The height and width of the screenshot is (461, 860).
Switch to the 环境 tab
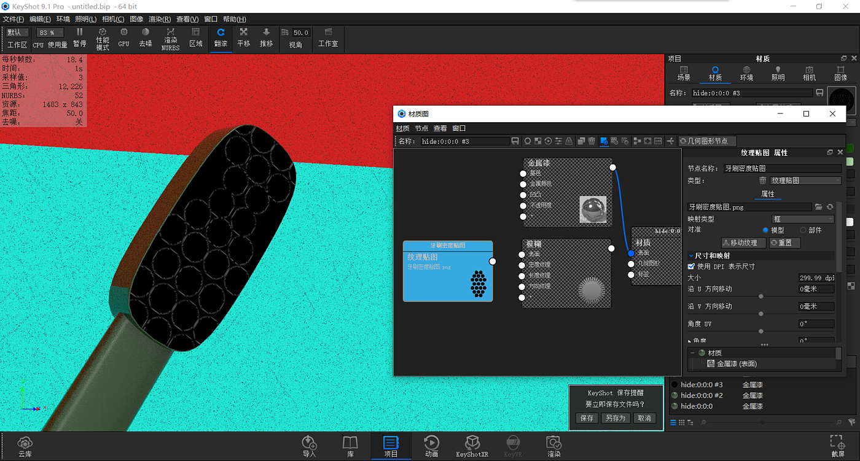pyautogui.click(x=746, y=73)
